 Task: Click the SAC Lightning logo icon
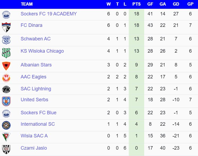coord(6,89)
